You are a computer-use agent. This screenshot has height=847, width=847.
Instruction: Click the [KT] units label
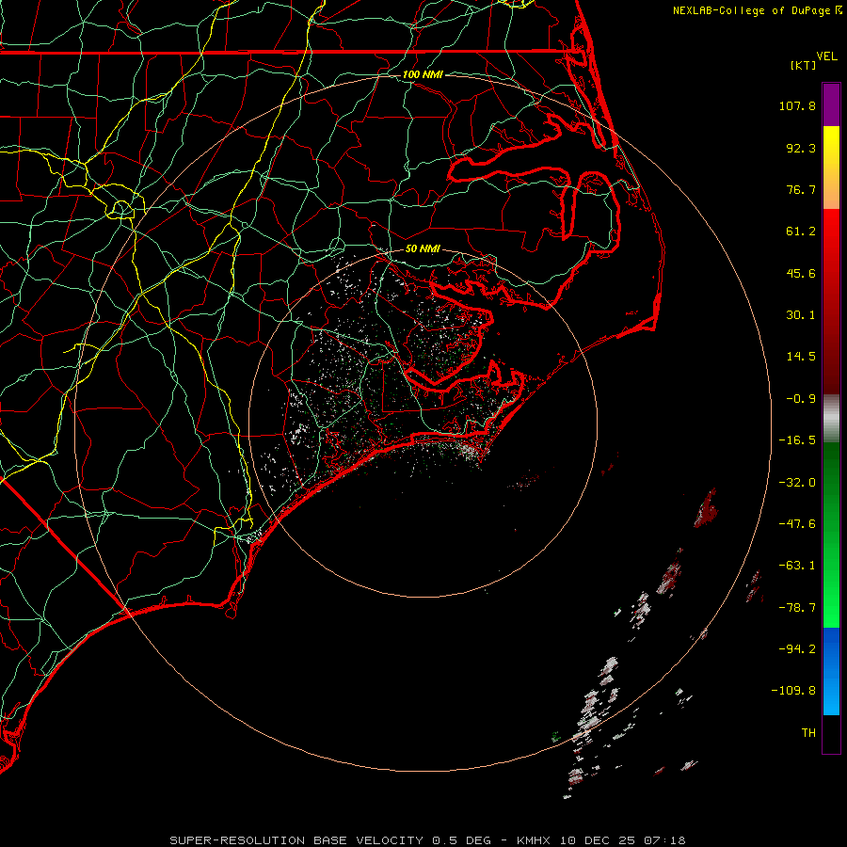(x=803, y=65)
